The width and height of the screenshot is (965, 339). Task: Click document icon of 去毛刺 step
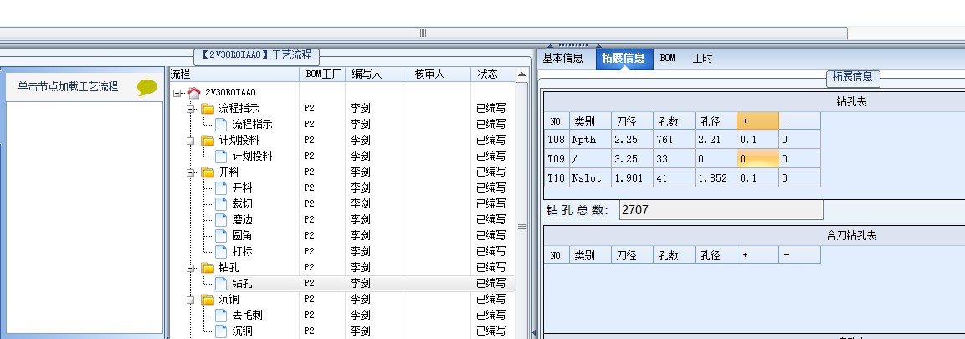point(221,316)
